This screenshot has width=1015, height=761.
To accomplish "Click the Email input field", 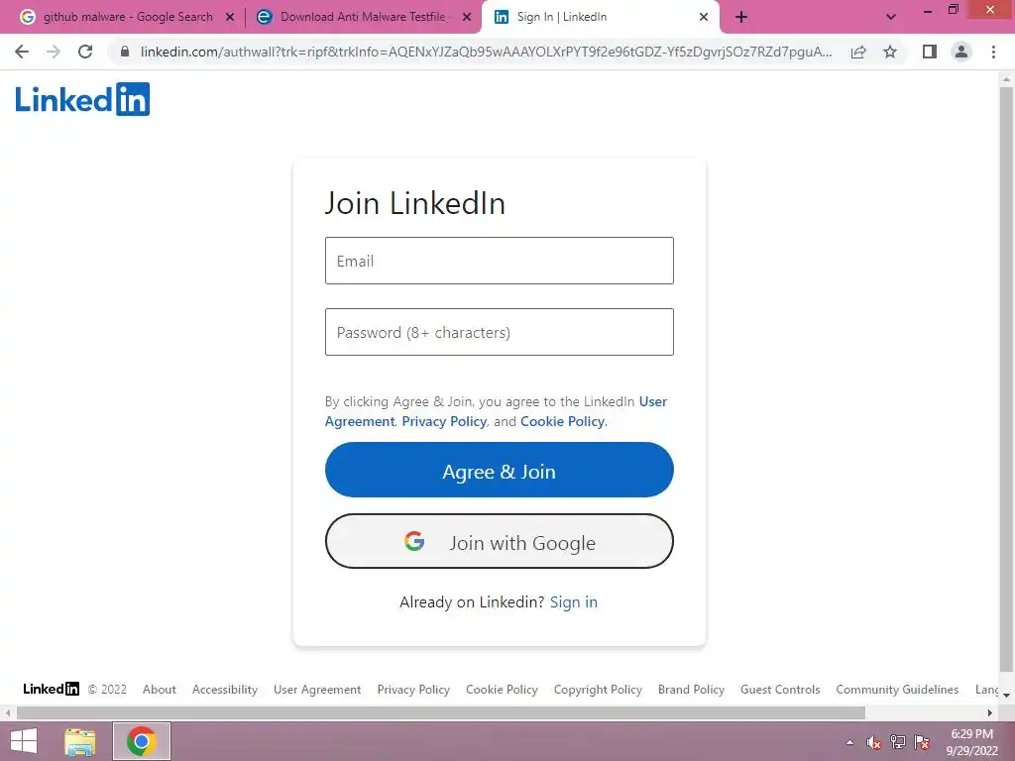I will coord(500,261).
